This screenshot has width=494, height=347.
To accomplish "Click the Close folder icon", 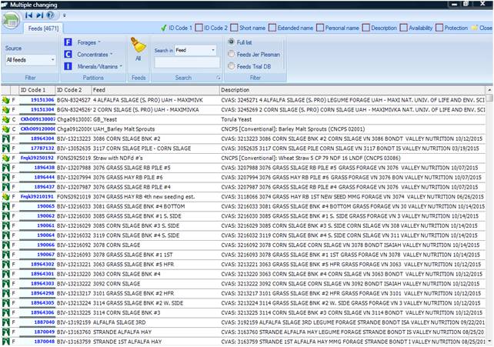I will click(x=475, y=28).
